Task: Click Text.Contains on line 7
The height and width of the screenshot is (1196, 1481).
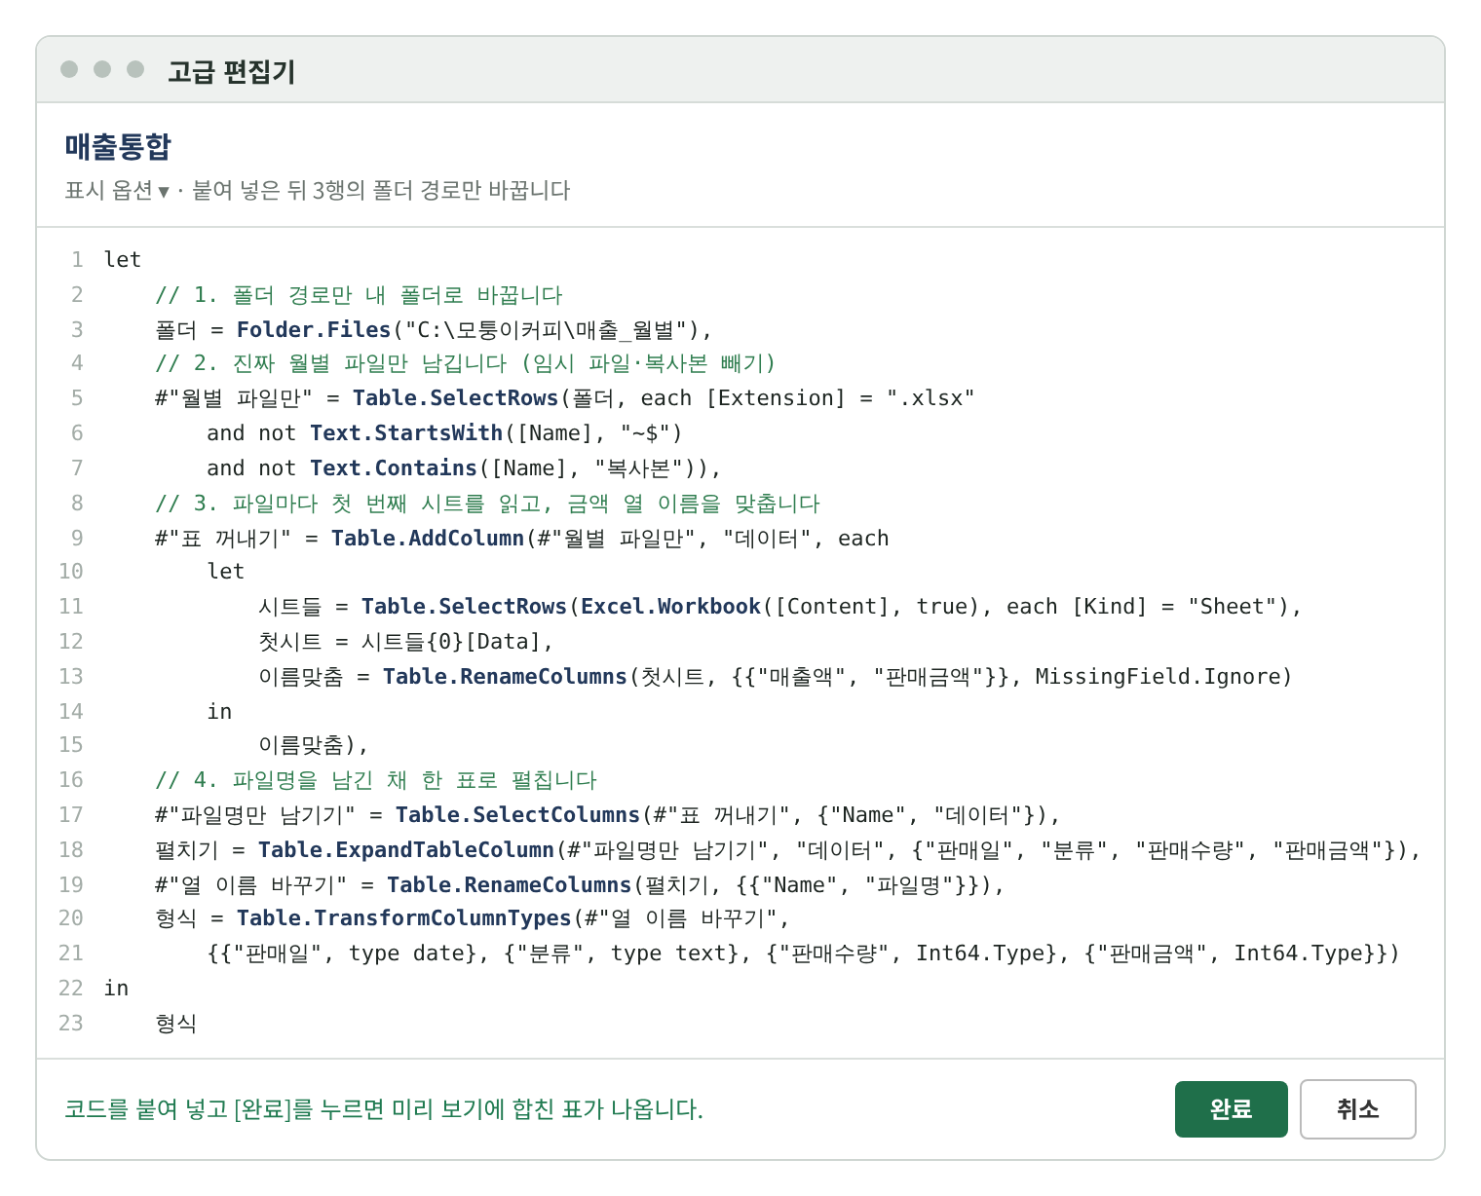Action: (x=394, y=467)
